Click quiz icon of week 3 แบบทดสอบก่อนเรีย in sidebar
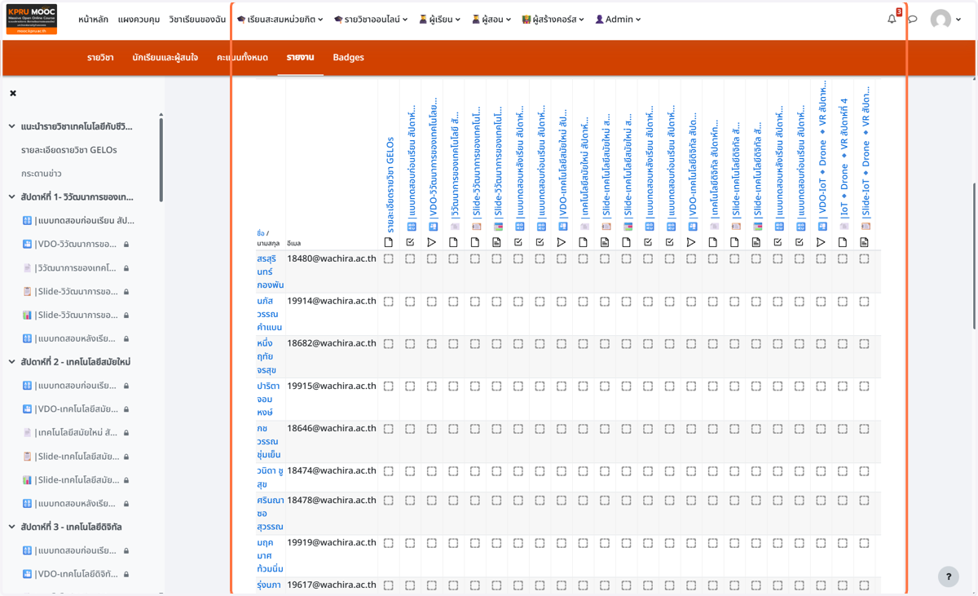 pos(27,550)
